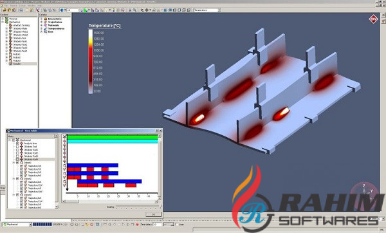Screen dimensions: 386x233
Task: Click the Robot1 icon in Explorer tree
Action: (x=10, y=54)
